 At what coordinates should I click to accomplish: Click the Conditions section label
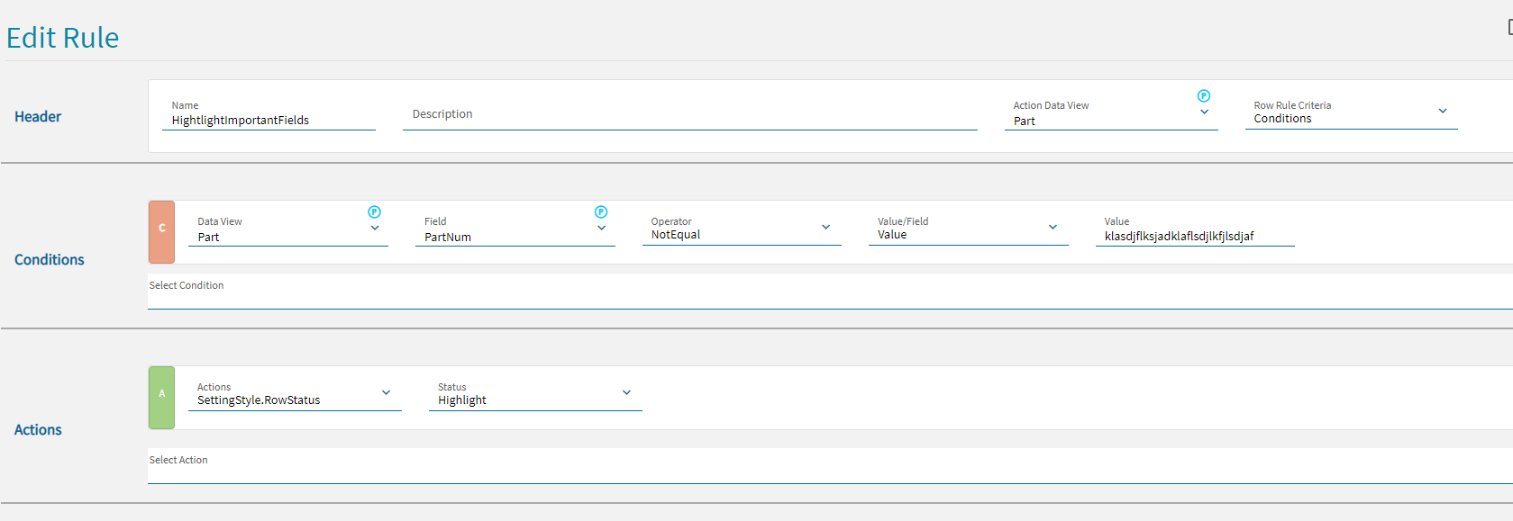point(50,260)
